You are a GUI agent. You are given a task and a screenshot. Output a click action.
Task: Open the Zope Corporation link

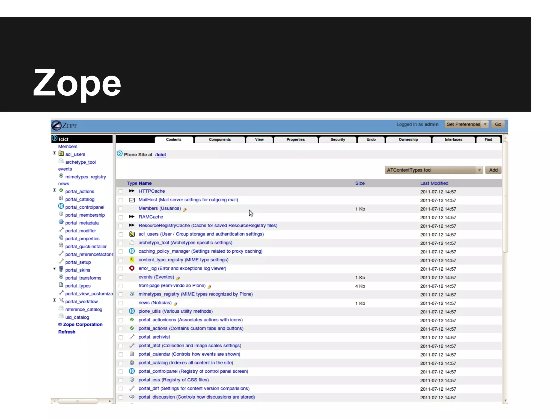[x=80, y=324]
